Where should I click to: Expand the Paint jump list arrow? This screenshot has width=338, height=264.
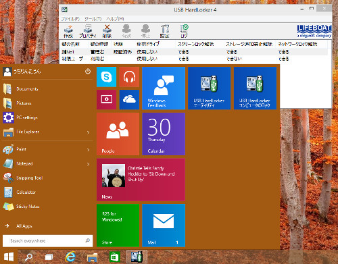tap(89, 150)
